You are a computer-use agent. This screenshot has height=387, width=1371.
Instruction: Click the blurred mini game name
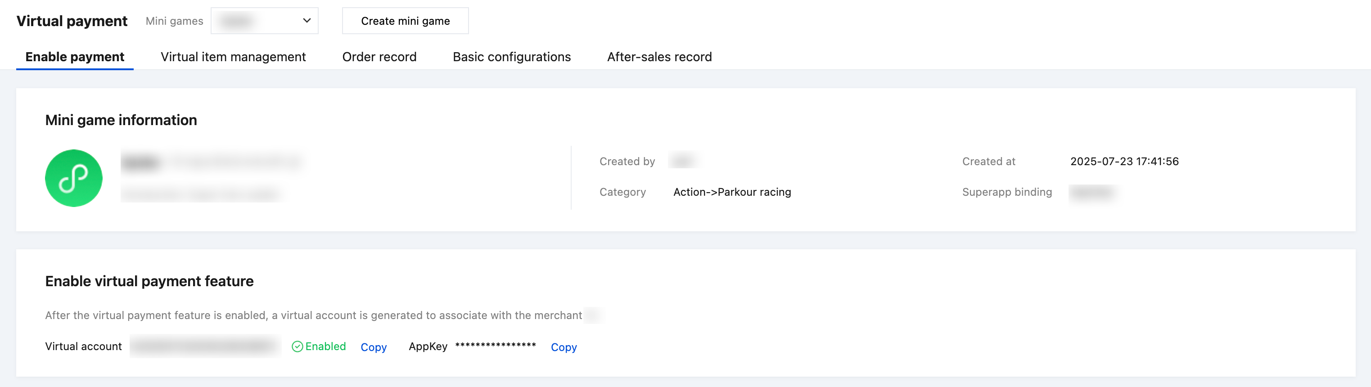point(140,162)
